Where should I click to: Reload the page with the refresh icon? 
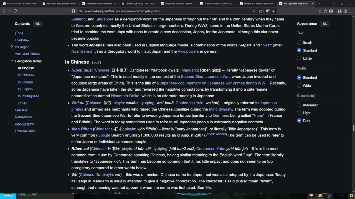click(x=15, y=11)
